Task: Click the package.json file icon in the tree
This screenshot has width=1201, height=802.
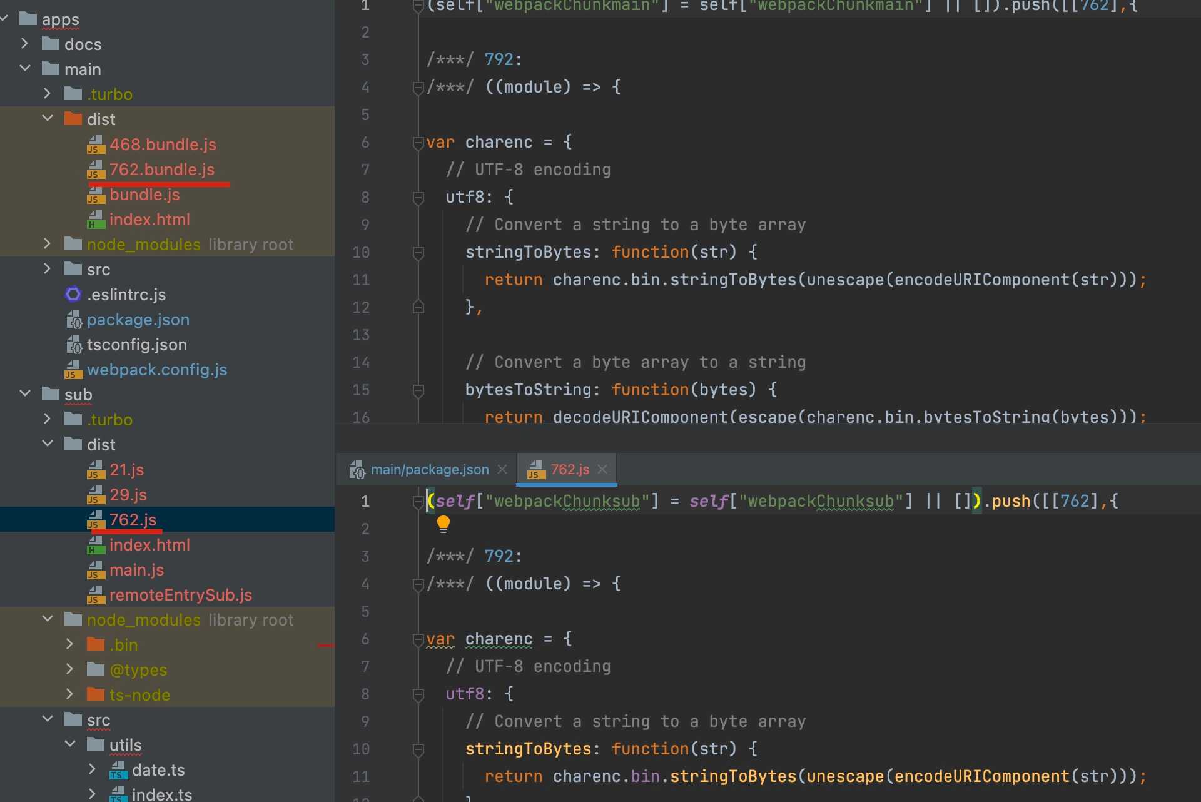Action: pos(74,320)
